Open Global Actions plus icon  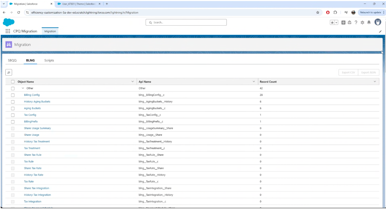coord(343,22)
